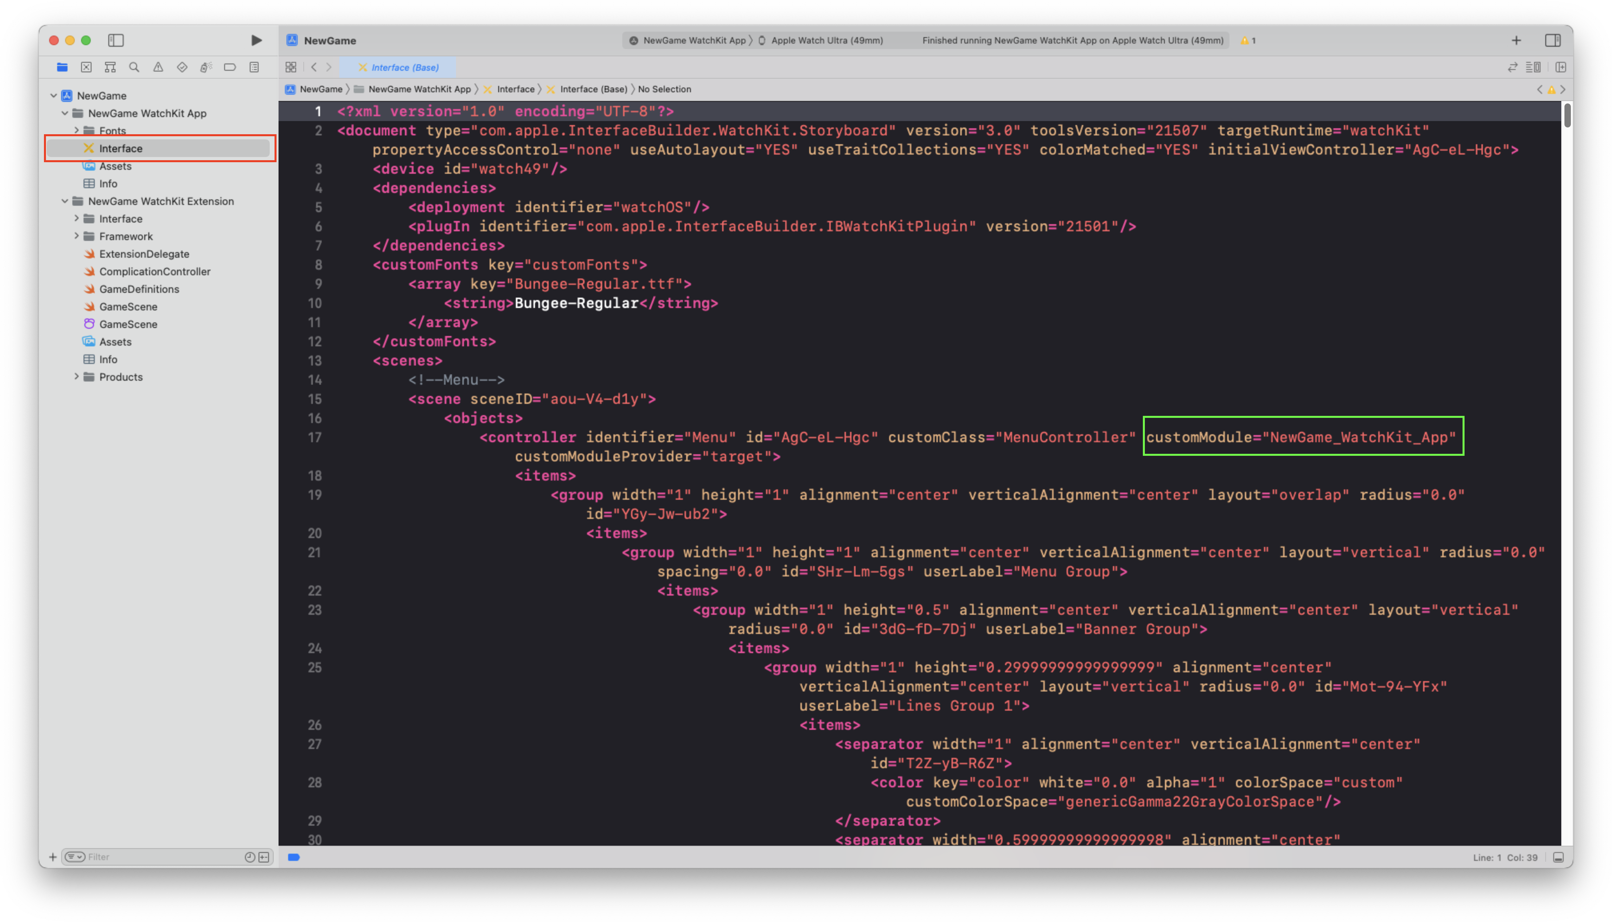Screen dimensions: 1612x922
Task: Select the highlighted Interface storyboard file
Action: coord(158,148)
